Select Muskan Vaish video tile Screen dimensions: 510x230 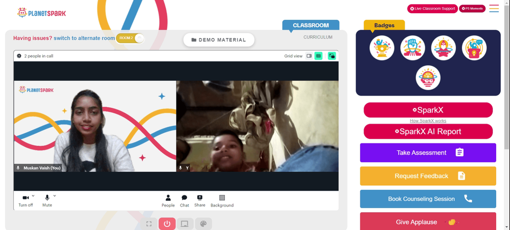coord(95,126)
